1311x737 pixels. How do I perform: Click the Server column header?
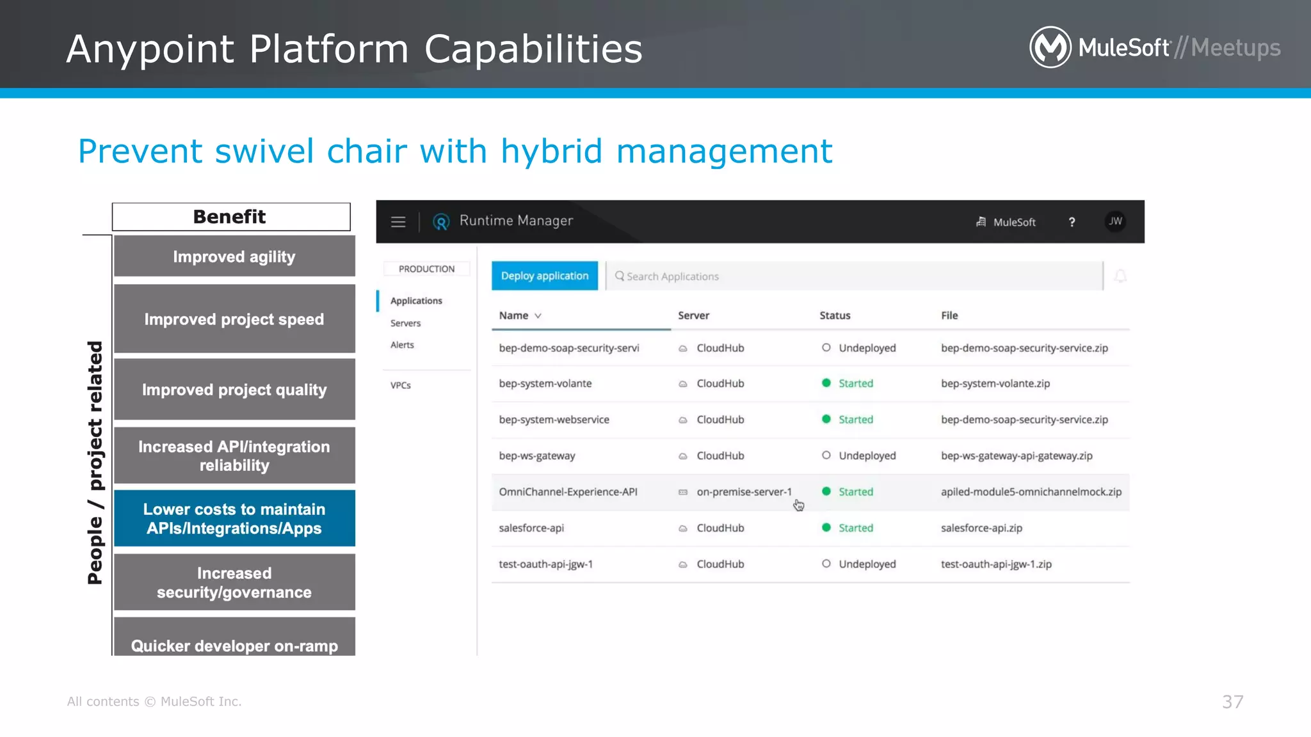(x=693, y=315)
